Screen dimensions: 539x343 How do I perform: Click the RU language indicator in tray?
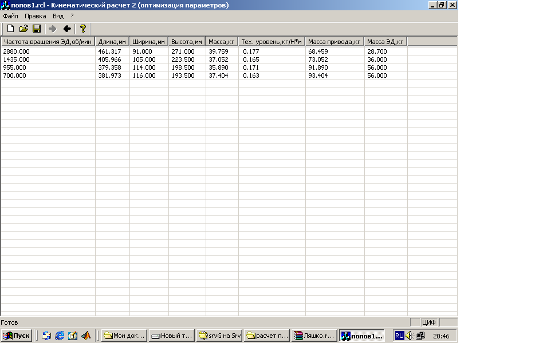pos(399,336)
